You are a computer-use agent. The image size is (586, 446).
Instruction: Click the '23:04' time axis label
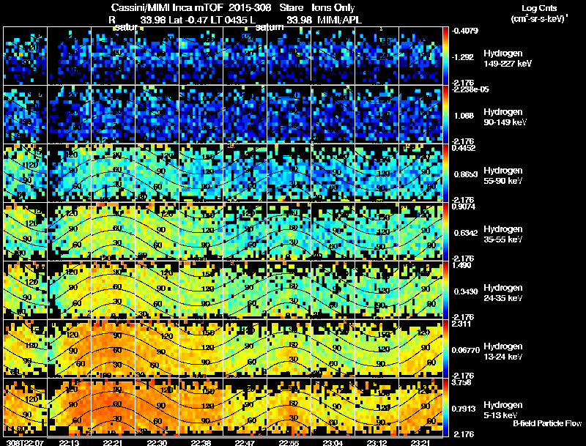click(333, 442)
